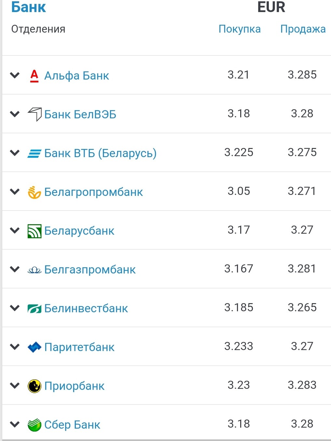Sort by Покупка column header

(x=240, y=29)
